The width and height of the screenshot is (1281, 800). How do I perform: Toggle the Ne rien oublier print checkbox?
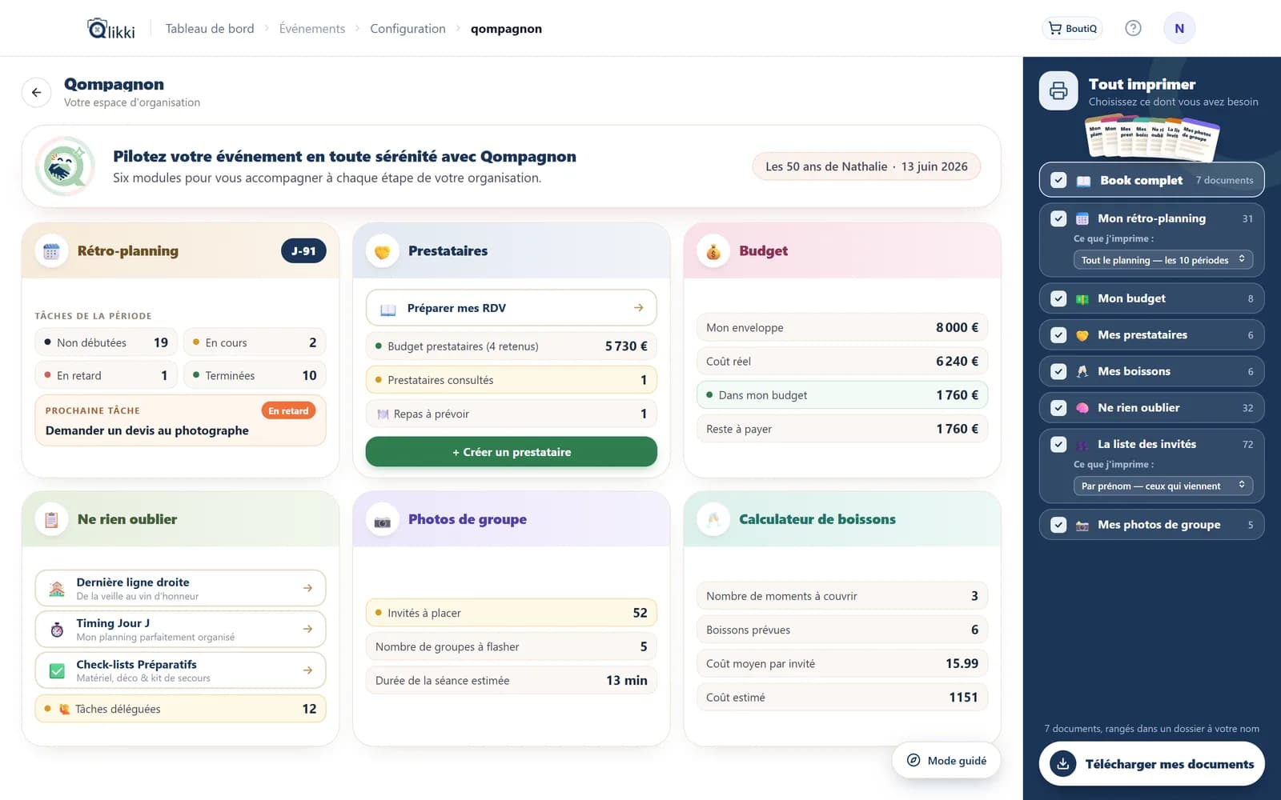coord(1058,408)
